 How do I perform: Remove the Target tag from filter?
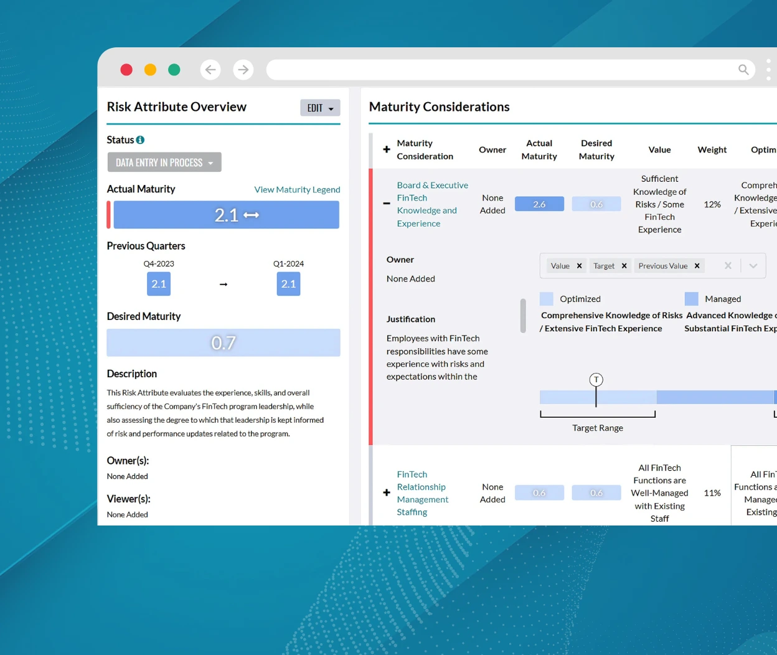(x=624, y=266)
